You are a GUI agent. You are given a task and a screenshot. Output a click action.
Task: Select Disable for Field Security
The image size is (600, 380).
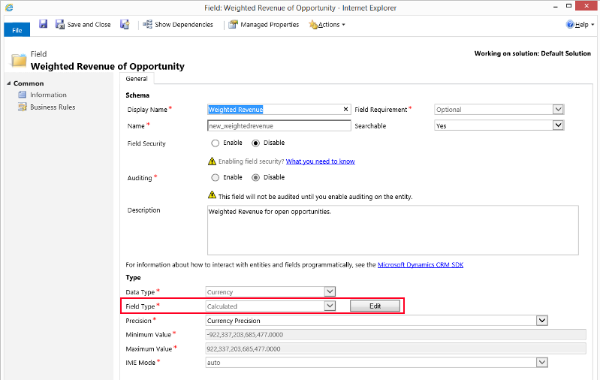(x=255, y=143)
